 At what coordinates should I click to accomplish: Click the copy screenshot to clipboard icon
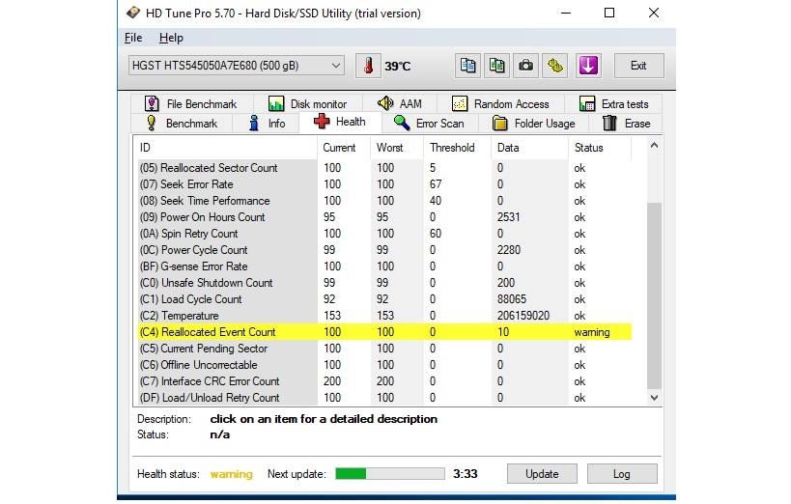click(x=496, y=66)
